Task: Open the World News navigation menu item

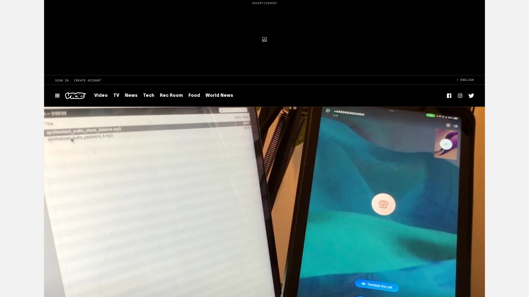Action: (x=219, y=95)
